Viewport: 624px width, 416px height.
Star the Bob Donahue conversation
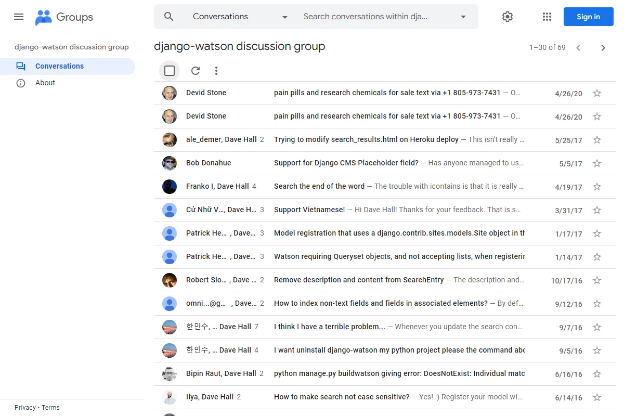597,163
